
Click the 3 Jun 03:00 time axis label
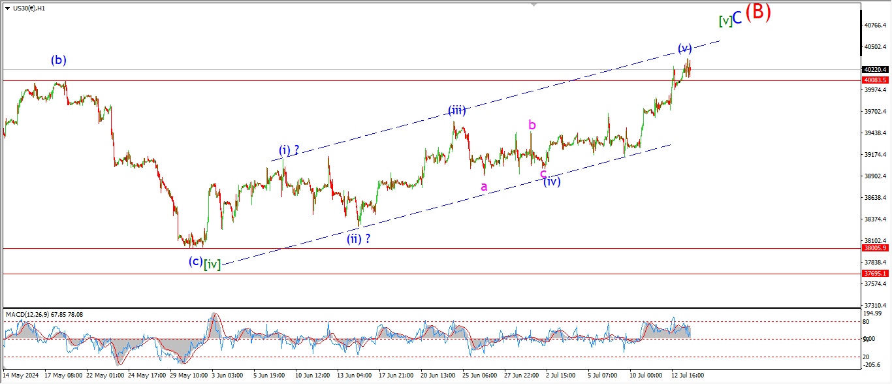click(x=227, y=376)
